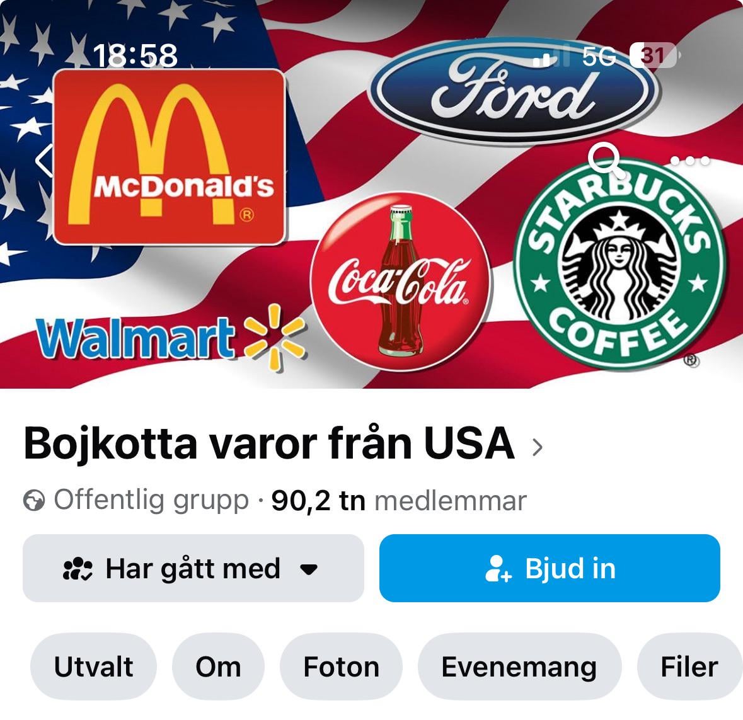Tap the 5G signal indicator
Image resolution: width=743 pixels, height=720 pixels.
(599, 56)
